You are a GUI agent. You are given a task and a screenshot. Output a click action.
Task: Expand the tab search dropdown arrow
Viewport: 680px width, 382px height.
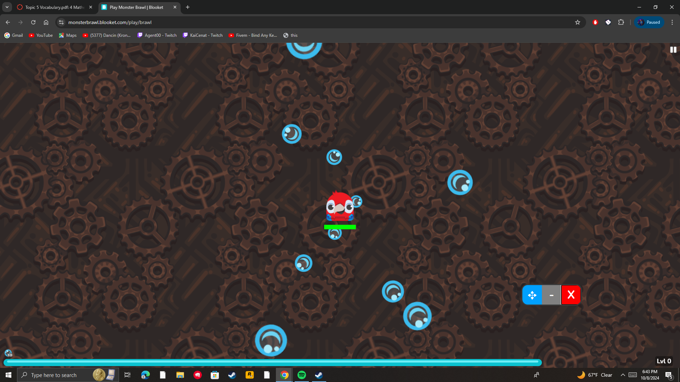pos(7,7)
